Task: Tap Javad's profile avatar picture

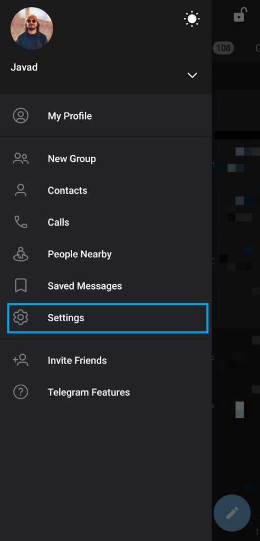Action: (x=32, y=29)
